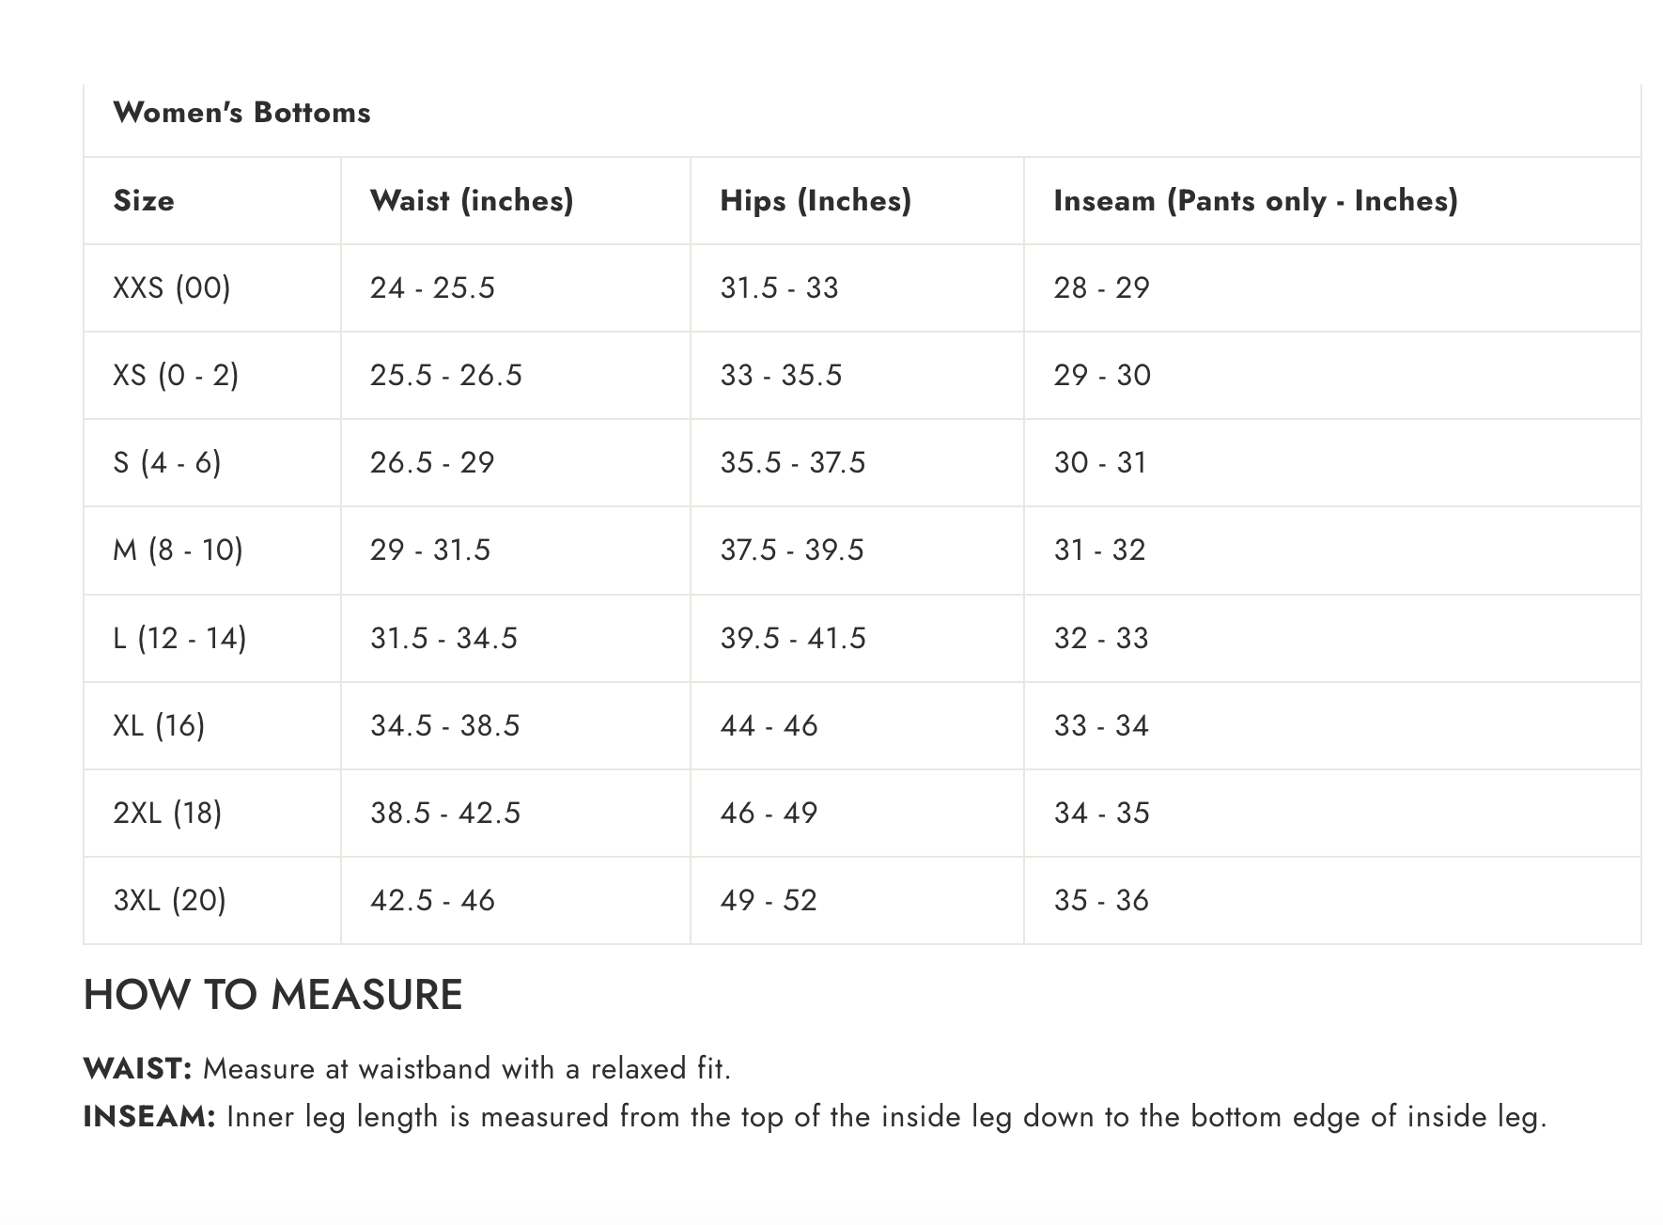This screenshot has height=1225, width=1663.
Task: Click the Women's Bottoms table title
Action: [x=241, y=113]
